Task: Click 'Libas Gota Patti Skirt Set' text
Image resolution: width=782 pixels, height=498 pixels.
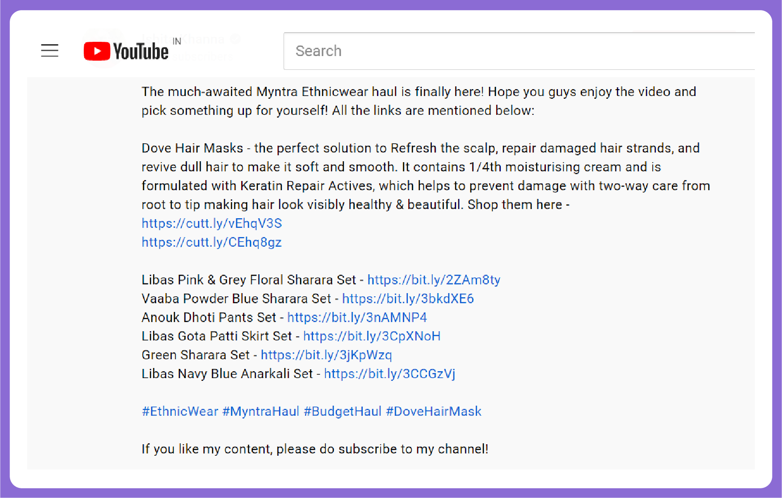Action: pyautogui.click(x=217, y=336)
